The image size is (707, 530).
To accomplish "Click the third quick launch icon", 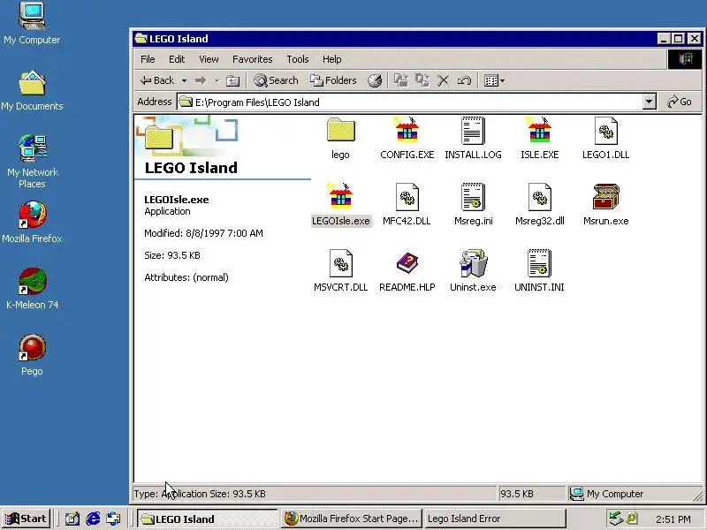I will [x=114, y=519].
